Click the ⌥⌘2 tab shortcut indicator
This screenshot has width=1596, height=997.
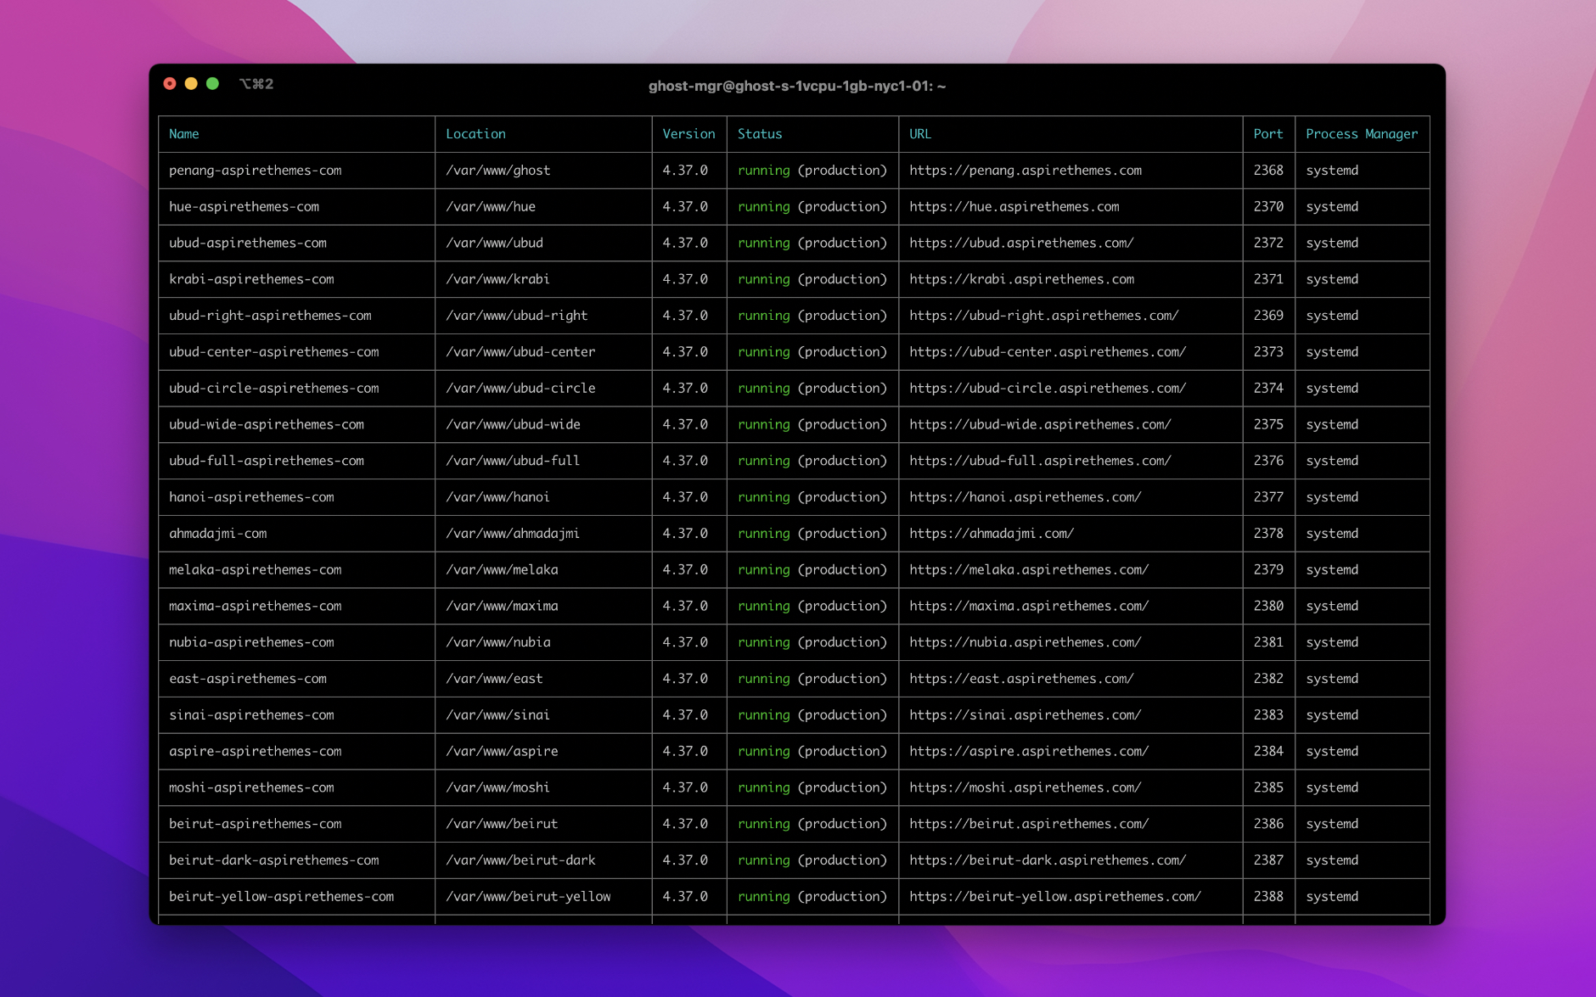click(x=256, y=84)
